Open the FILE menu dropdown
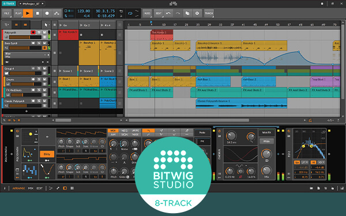The image size is (346, 216). [x=7, y=13]
